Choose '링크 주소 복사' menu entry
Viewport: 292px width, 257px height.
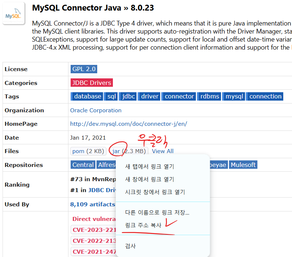163,225
